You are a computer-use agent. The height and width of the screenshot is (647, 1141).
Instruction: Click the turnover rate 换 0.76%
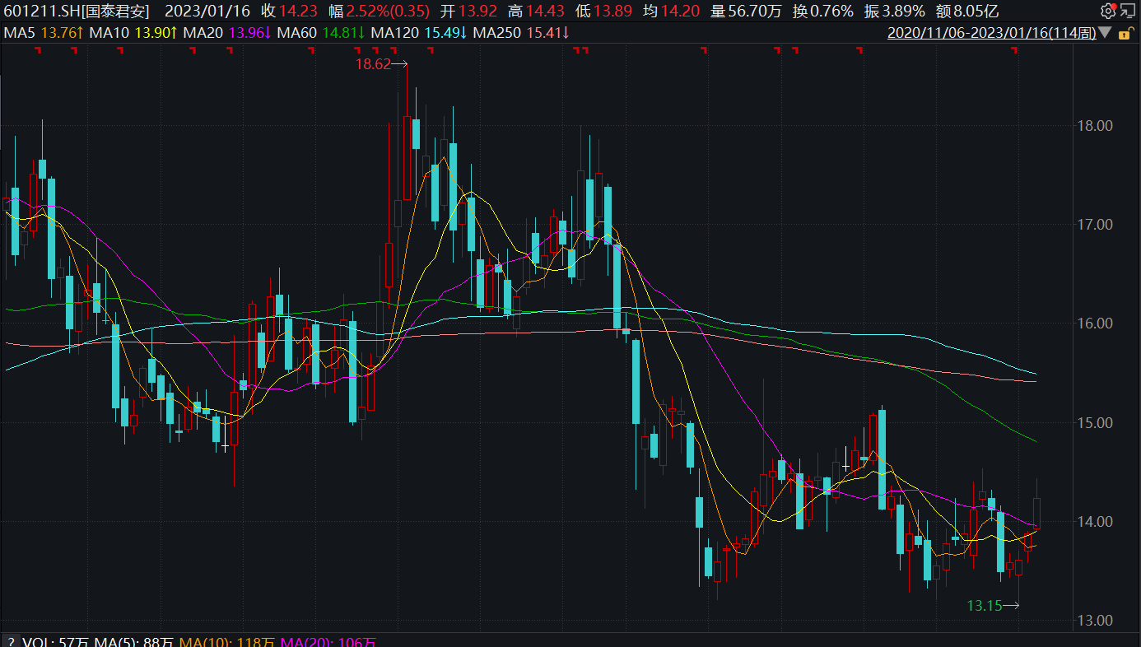click(822, 11)
